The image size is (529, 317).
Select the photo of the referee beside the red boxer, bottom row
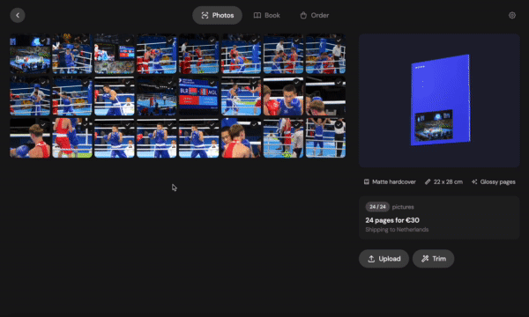[x=283, y=138]
